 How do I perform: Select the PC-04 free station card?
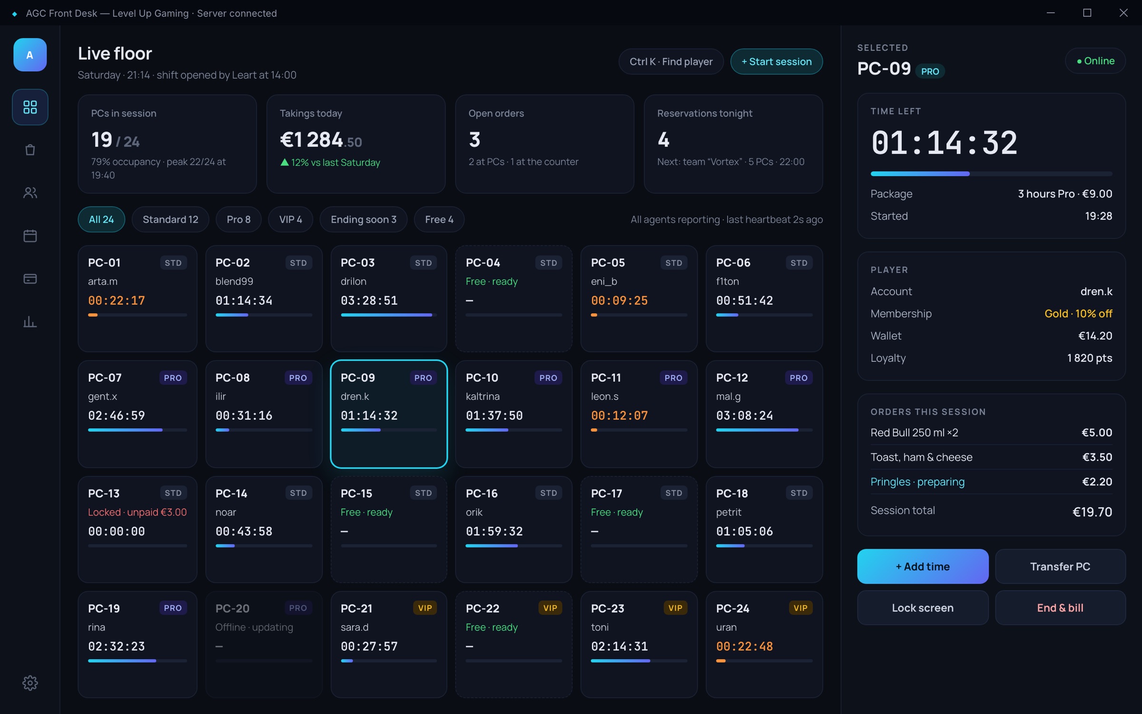pyautogui.click(x=514, y=299)
